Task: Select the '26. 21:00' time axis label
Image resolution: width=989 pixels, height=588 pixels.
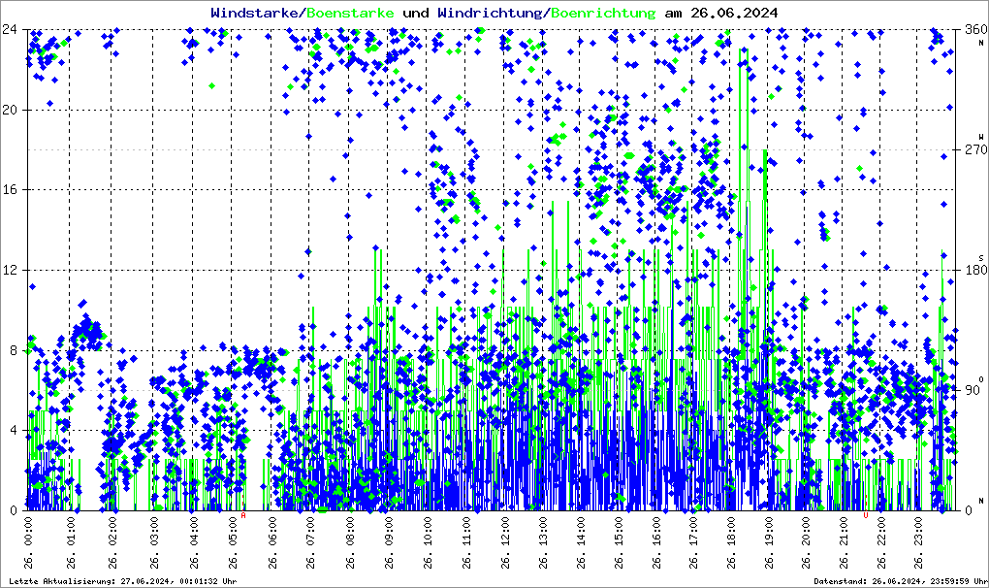Action: pos(844,542)
